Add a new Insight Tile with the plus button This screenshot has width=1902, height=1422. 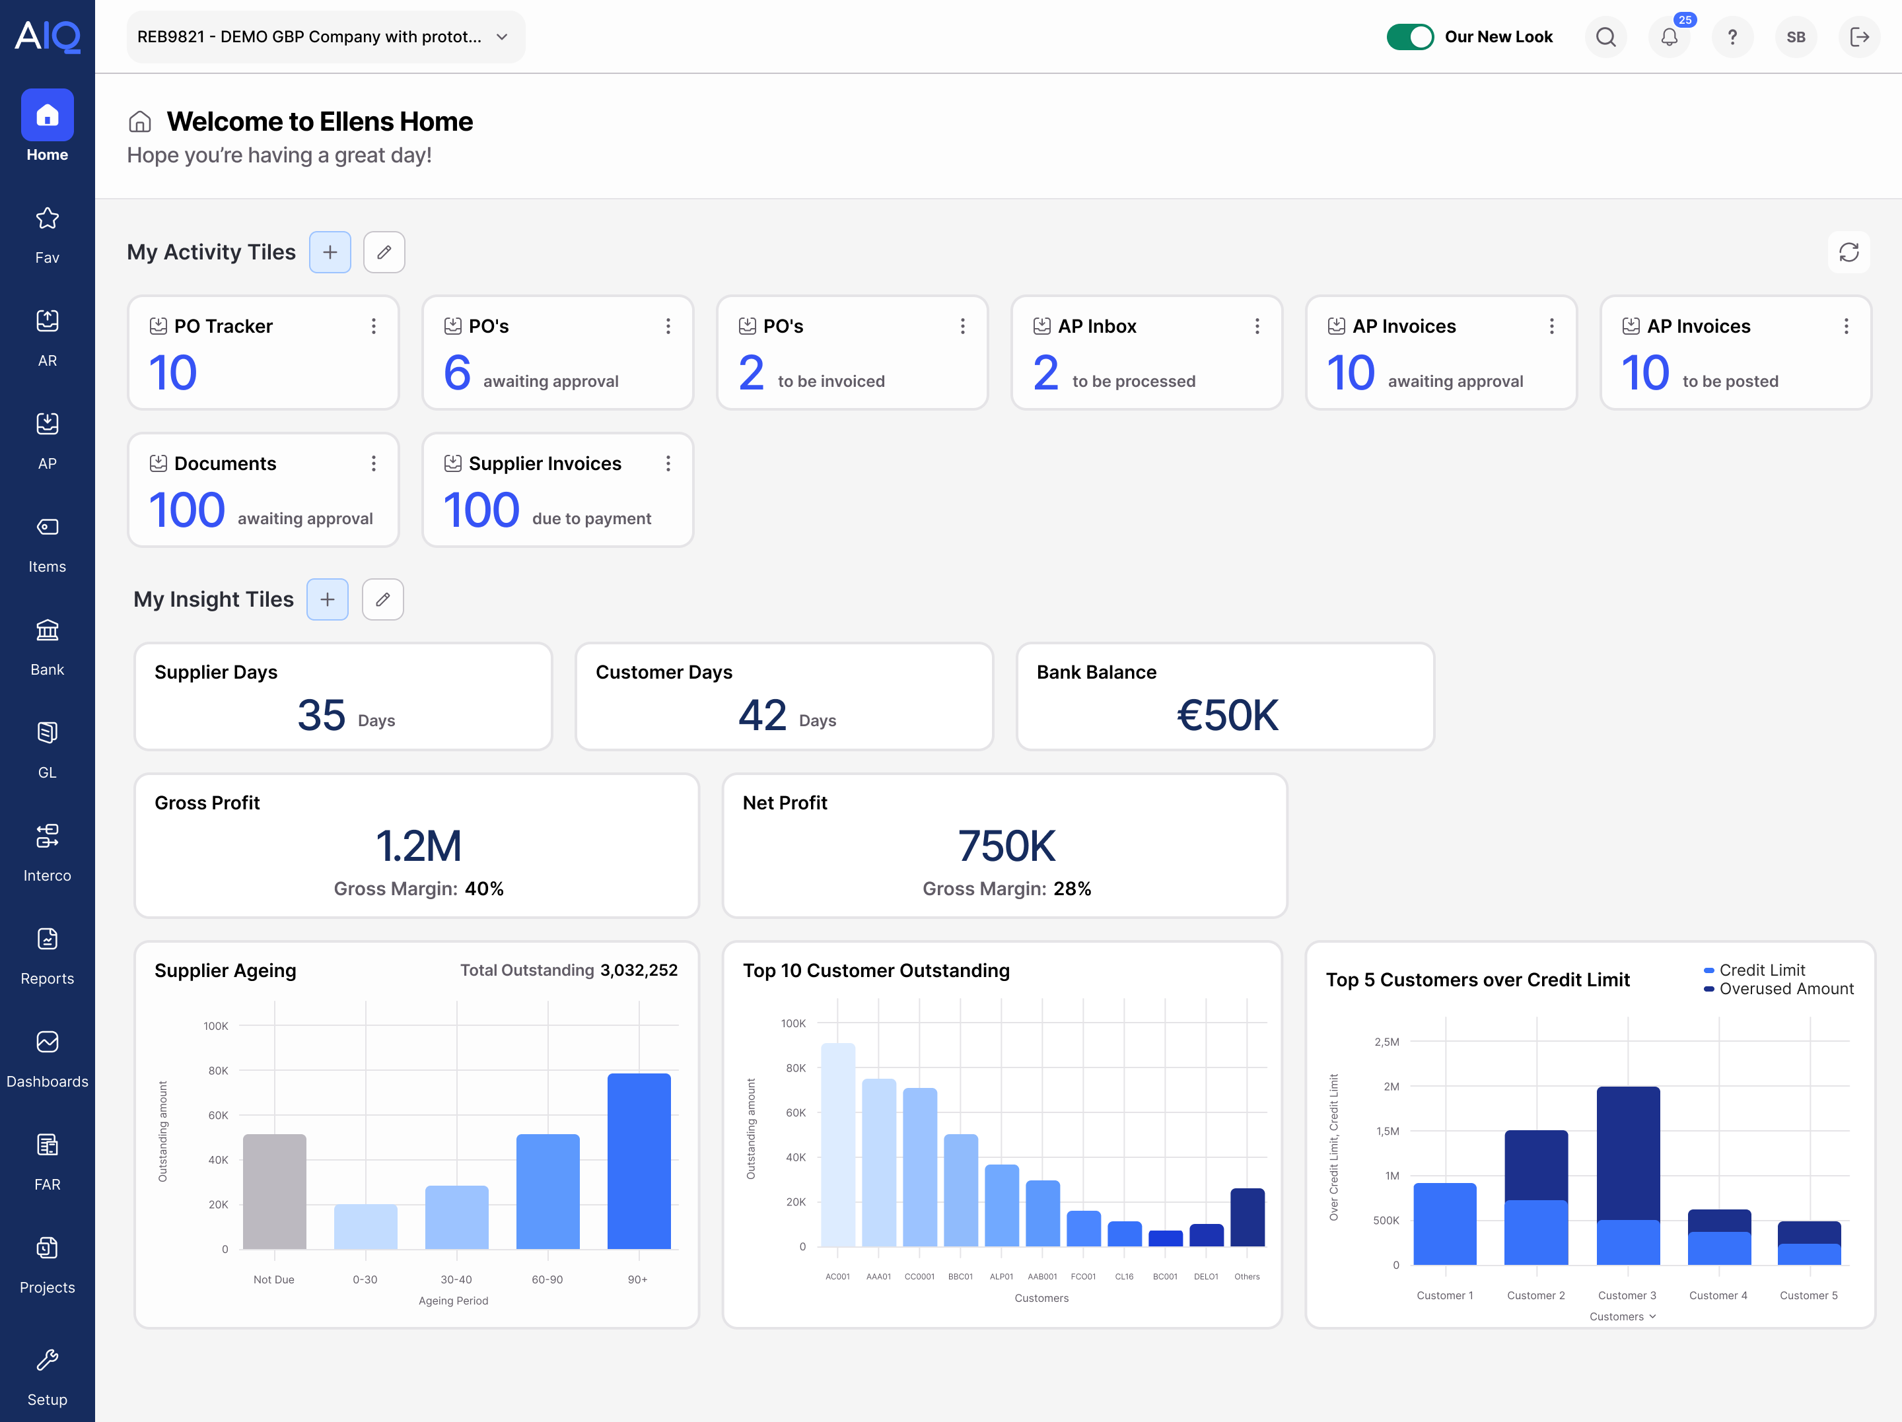[x=328, y=599]
